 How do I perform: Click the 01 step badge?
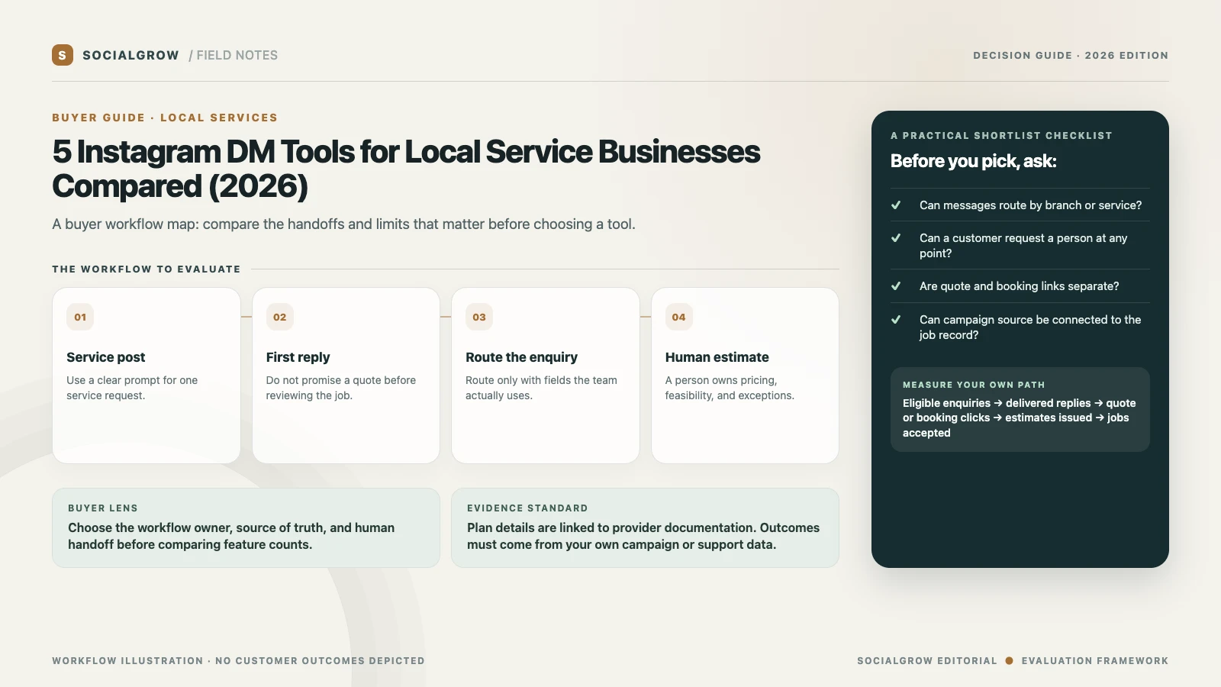tap(80, 317)
